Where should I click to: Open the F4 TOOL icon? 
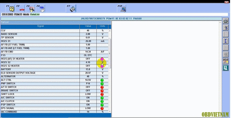coord(42,9)
